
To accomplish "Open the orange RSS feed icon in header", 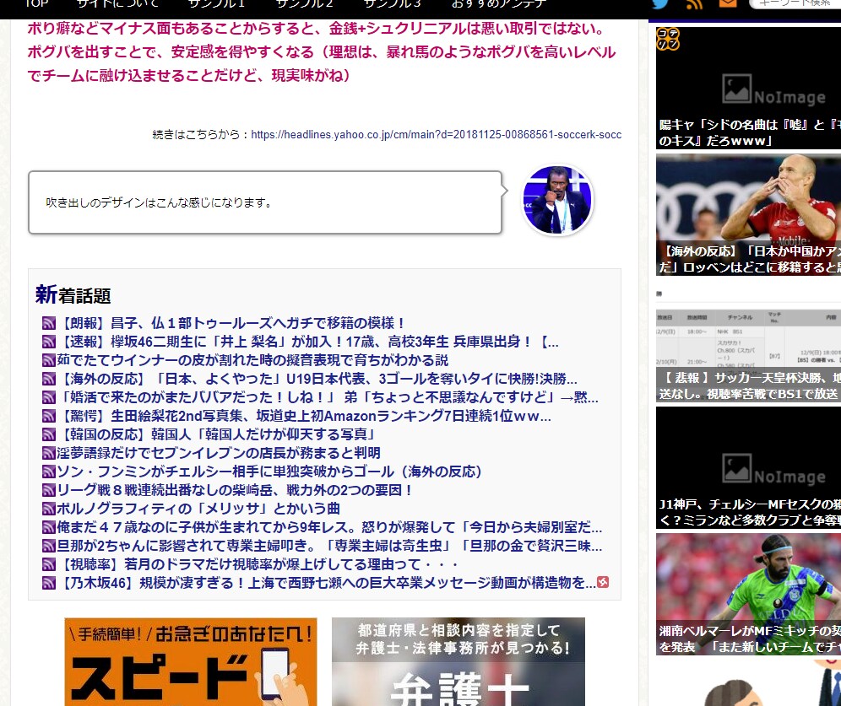I will (694, 4).
